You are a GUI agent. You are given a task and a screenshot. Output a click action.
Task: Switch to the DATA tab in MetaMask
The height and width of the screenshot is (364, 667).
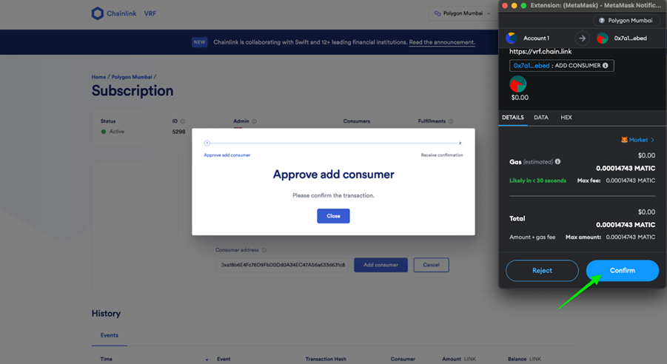[540, 118]
